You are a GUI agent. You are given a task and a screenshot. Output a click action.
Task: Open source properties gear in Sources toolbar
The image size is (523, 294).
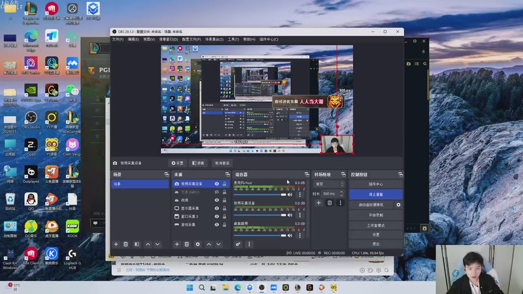(198, 244)
